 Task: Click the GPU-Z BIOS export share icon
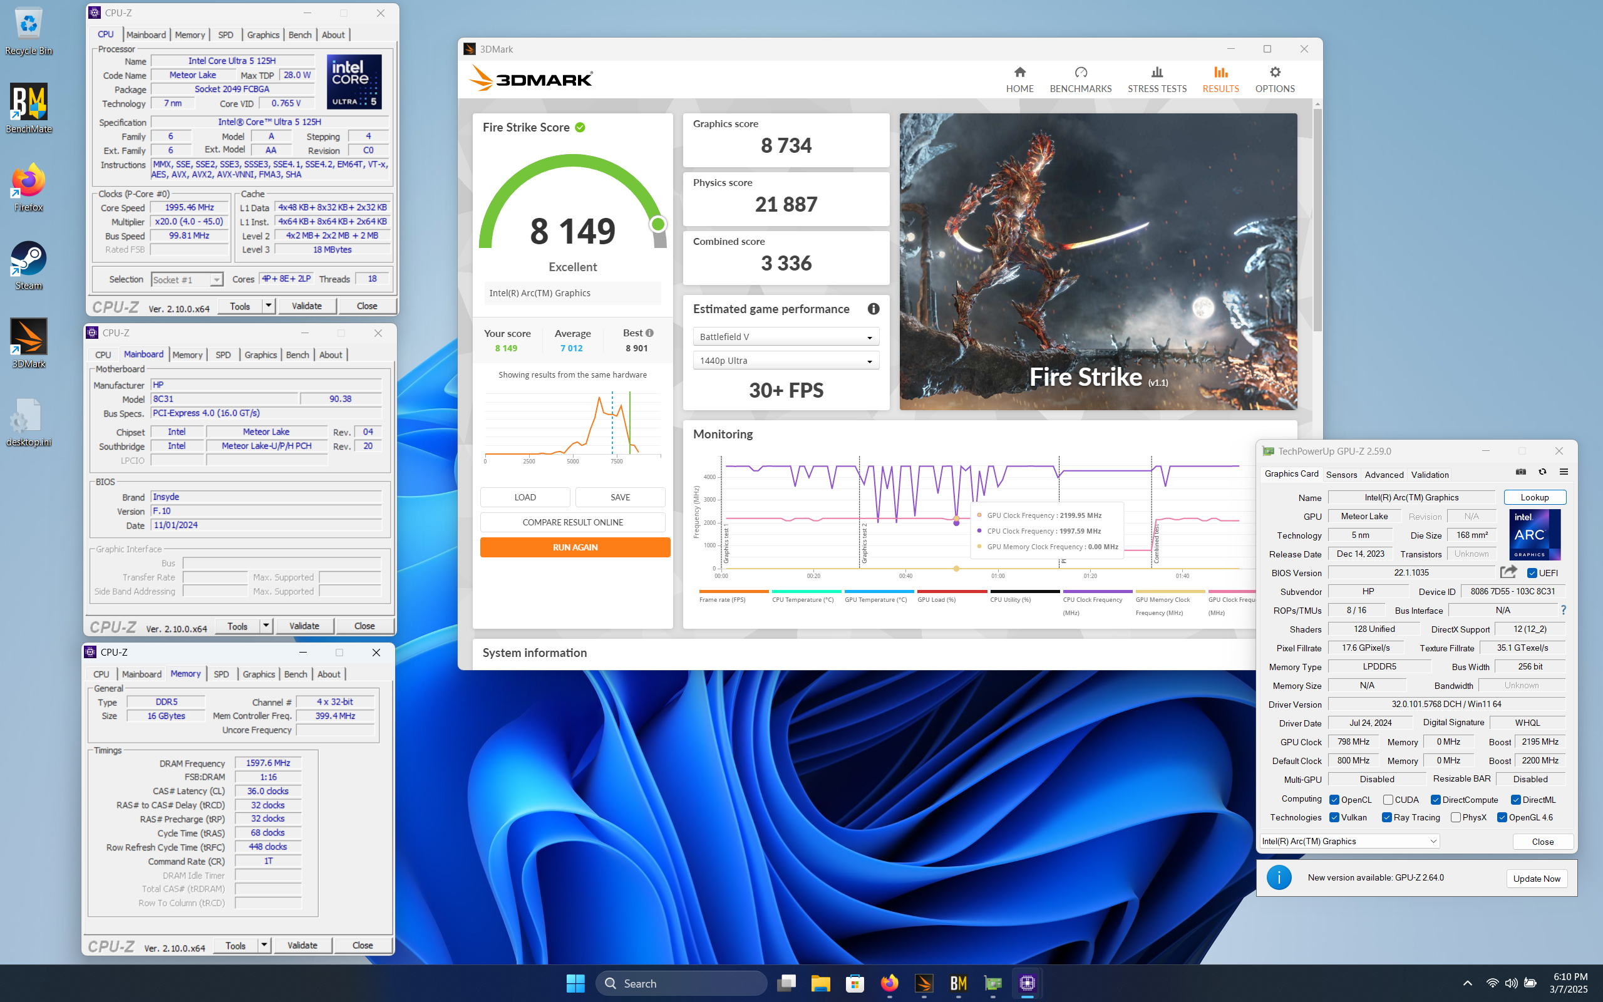[1508, 572]
